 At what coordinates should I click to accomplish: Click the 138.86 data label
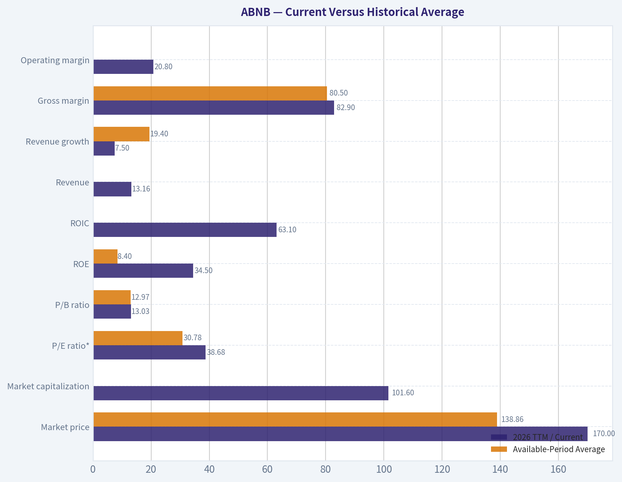512,419
